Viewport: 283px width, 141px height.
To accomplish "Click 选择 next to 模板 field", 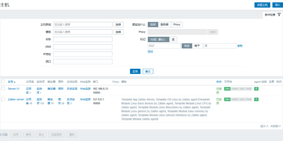I will [118, 32].
